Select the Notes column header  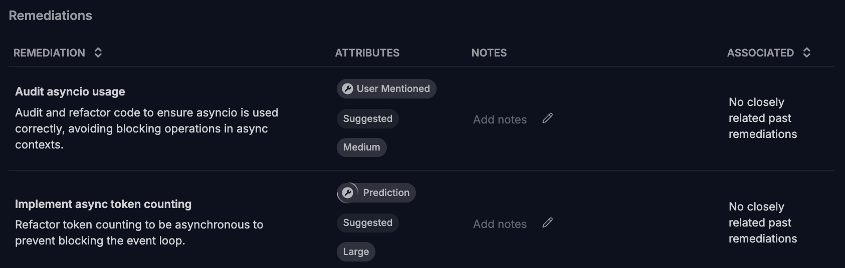[489, 53]
